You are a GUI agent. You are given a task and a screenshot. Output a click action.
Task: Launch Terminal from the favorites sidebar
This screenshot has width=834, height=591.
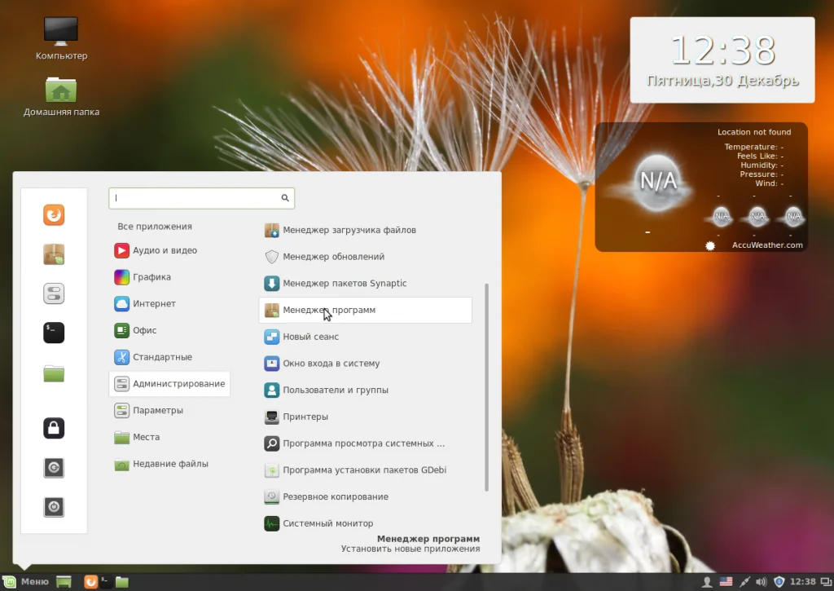pyautogui.click(x=54, y=333)
